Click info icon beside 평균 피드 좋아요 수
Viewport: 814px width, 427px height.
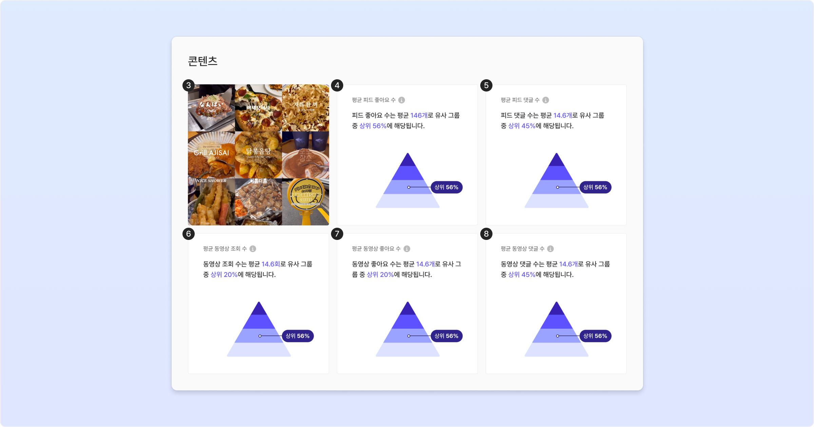(x=402, y=100)
